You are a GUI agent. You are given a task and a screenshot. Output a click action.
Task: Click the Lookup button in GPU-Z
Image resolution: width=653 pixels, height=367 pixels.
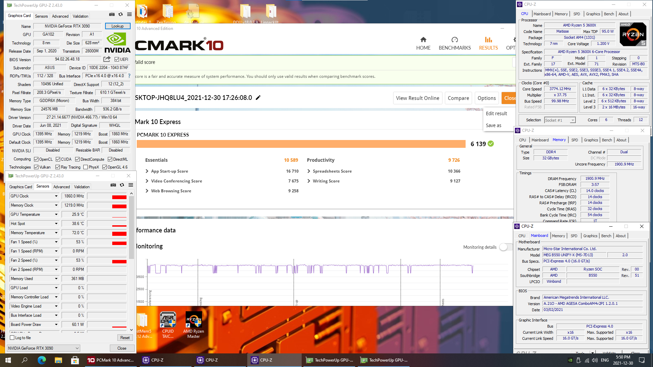[117, 26]
